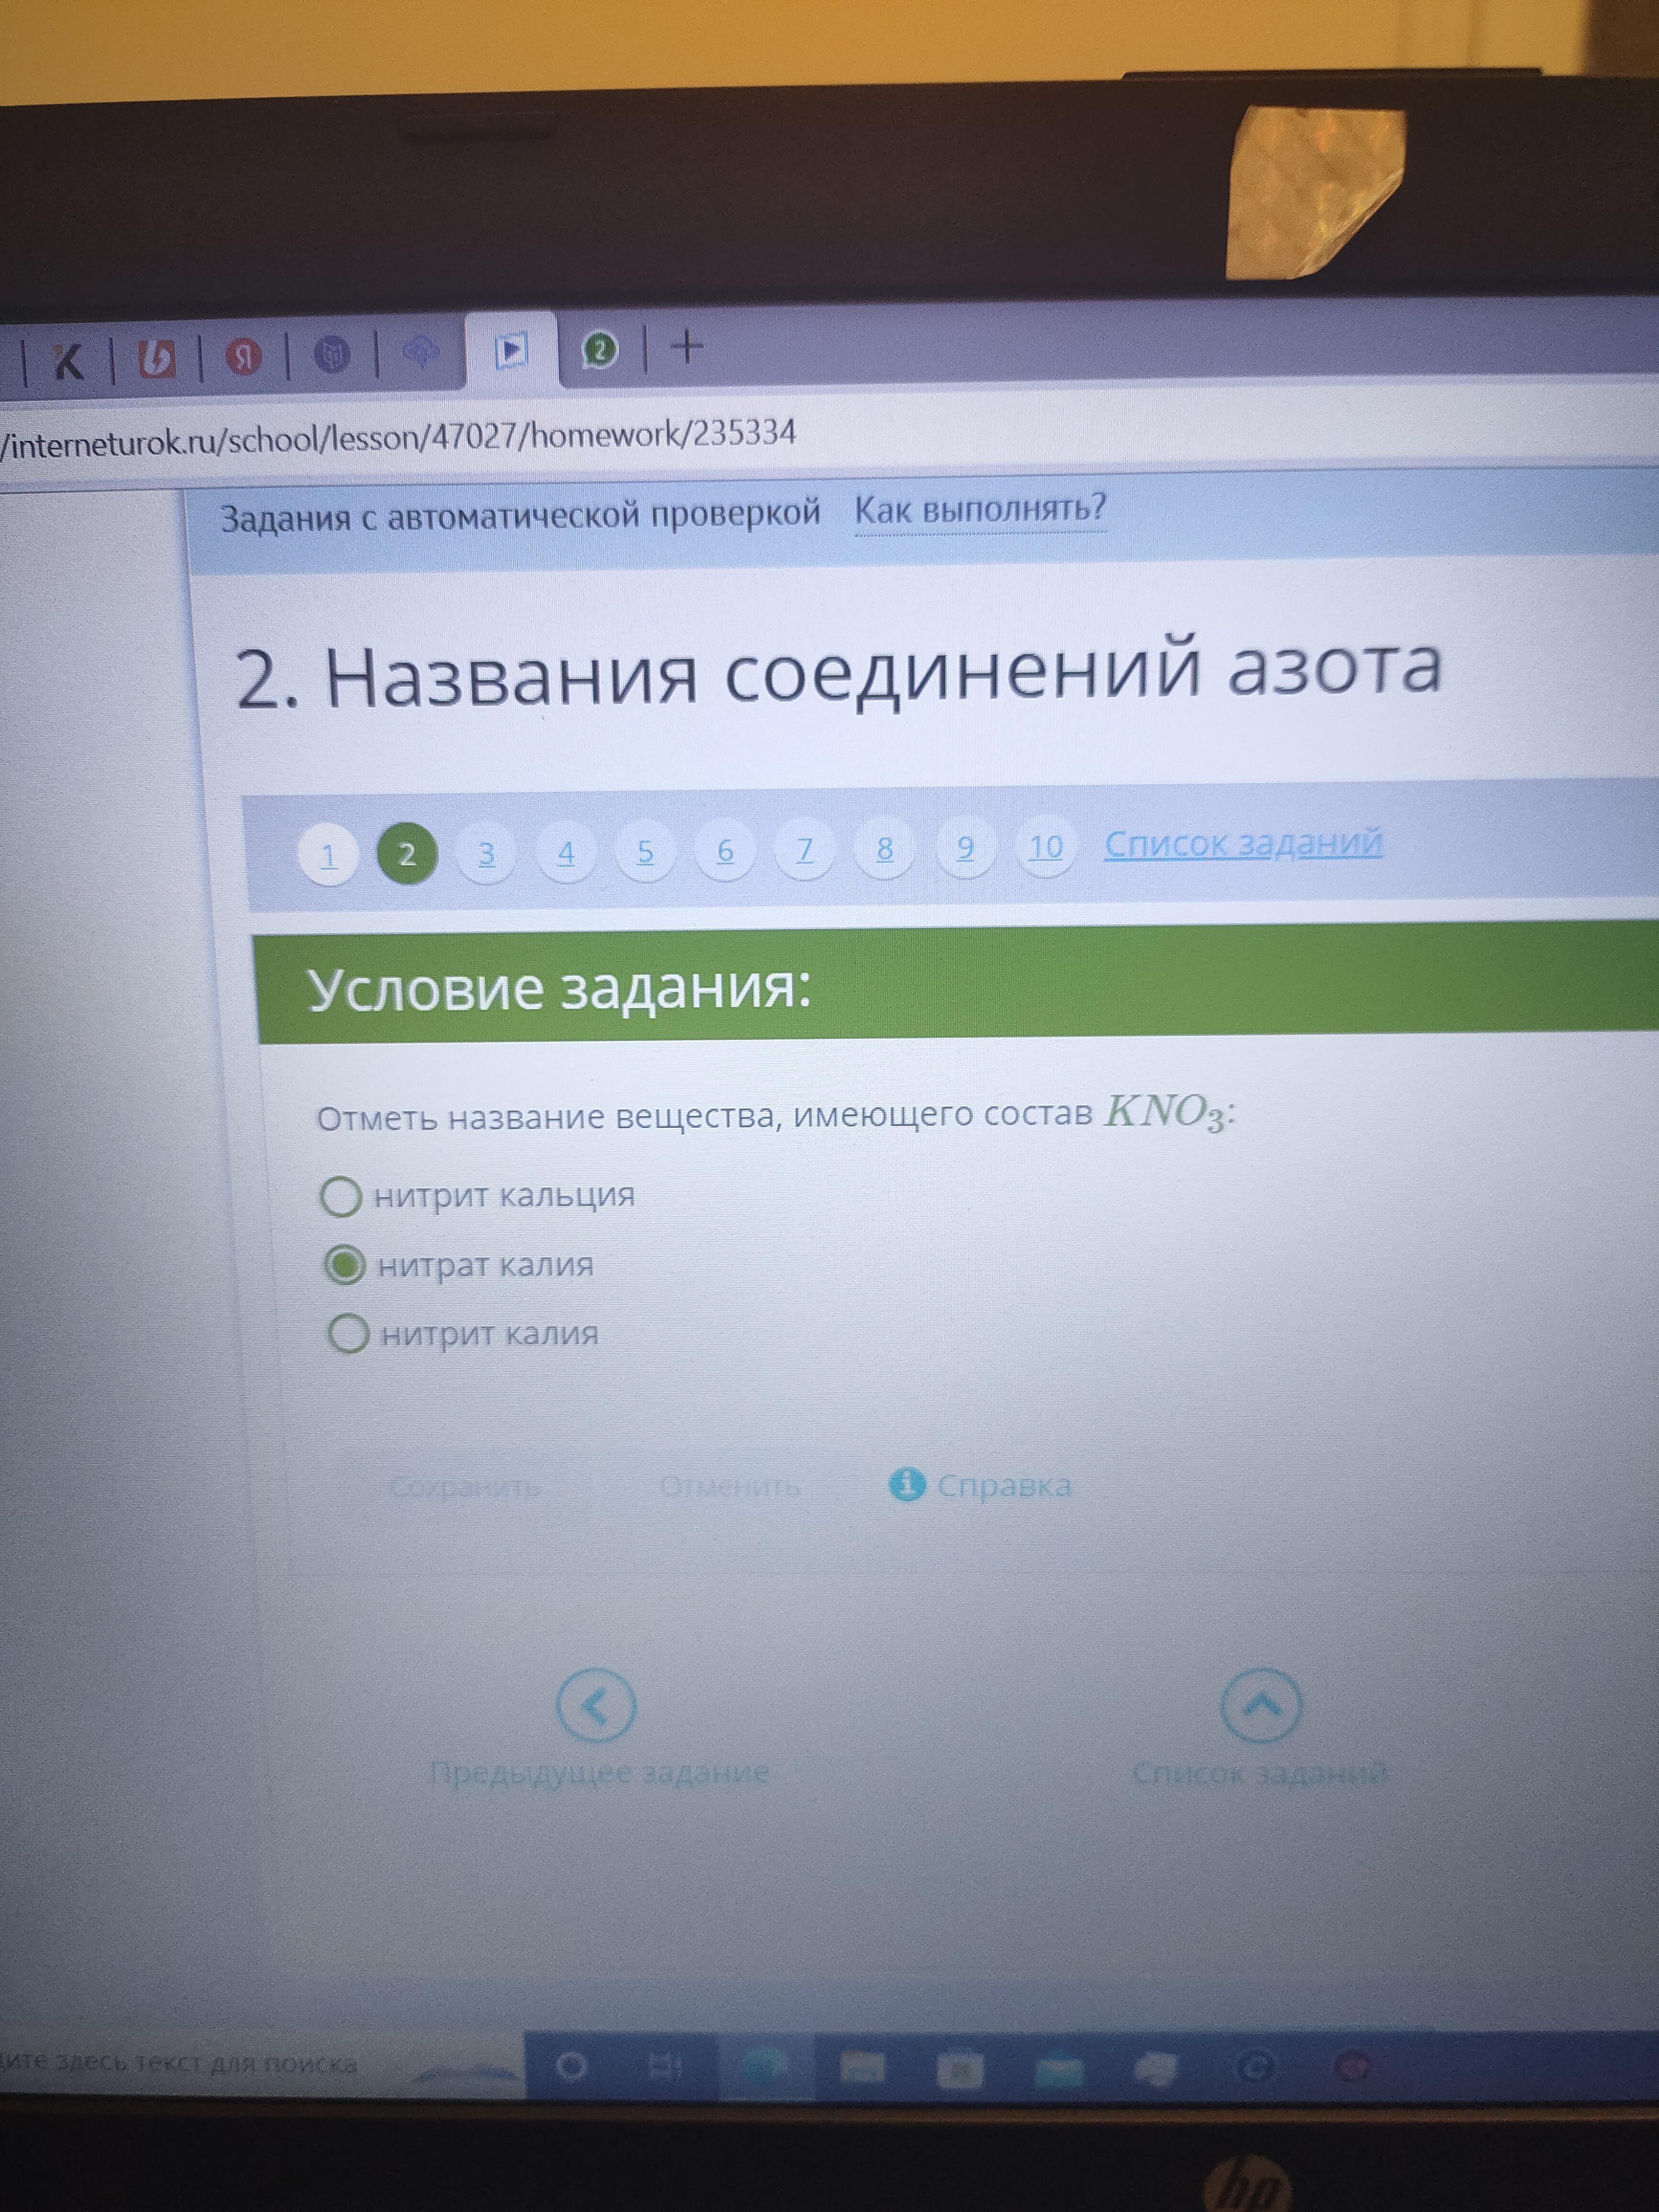Click the up arrow list icon

pyautogui.click(x=1261, y=1704)
